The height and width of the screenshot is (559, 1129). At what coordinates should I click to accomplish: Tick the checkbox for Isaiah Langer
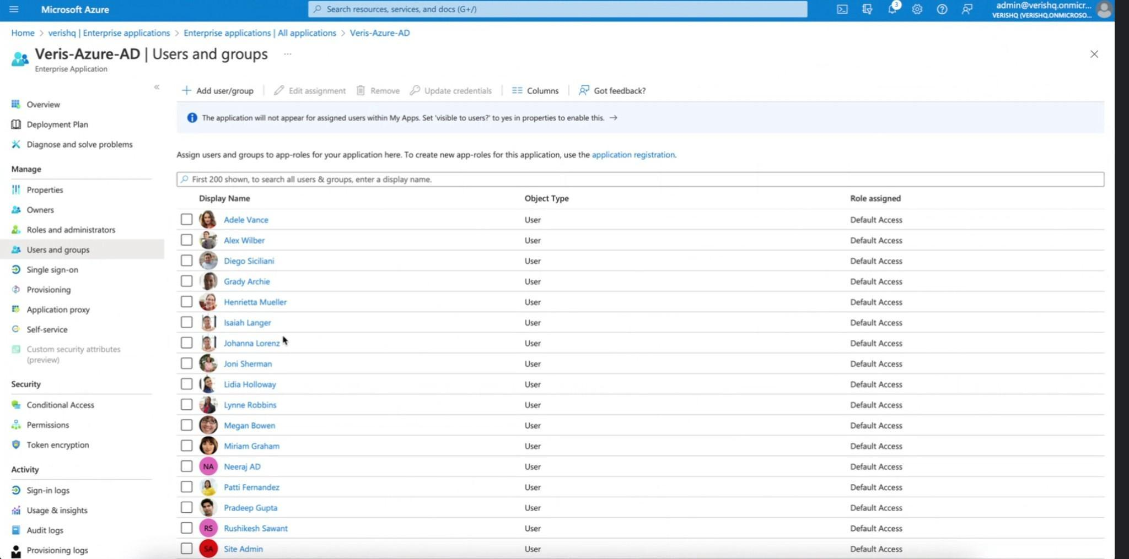(x=186, y=322)
